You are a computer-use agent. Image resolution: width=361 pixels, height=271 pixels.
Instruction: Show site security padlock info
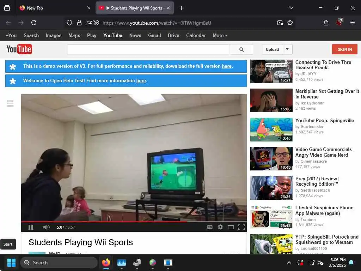click(x=79, y=23)
